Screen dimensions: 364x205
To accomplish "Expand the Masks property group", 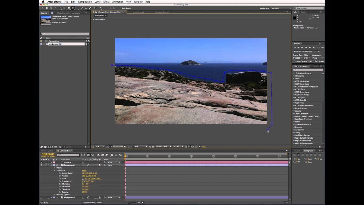I will tap(54, 168).
